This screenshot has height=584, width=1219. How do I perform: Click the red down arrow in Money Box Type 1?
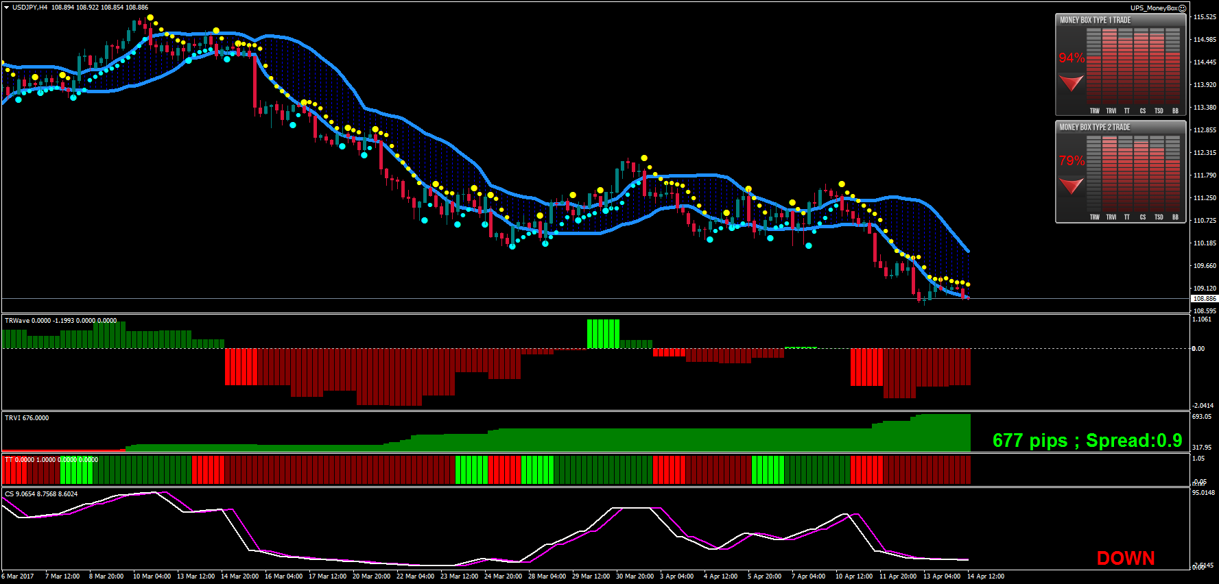click(x=1071, y=84)
